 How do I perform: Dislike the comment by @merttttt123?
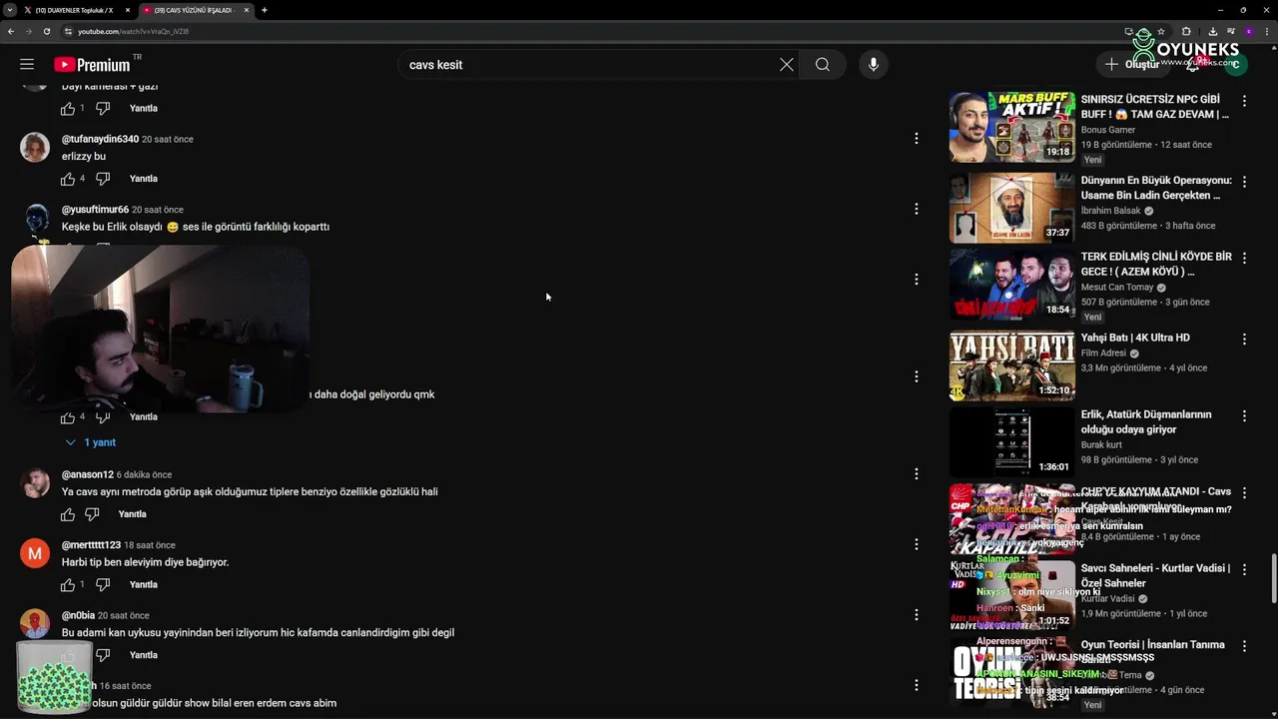point(103,585)
